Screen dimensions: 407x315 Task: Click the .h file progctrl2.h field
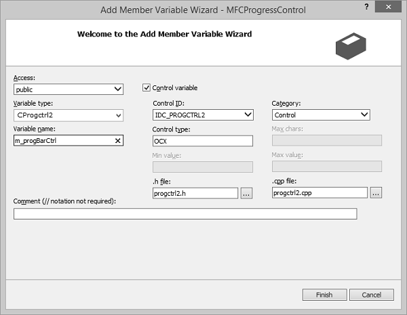195,194
